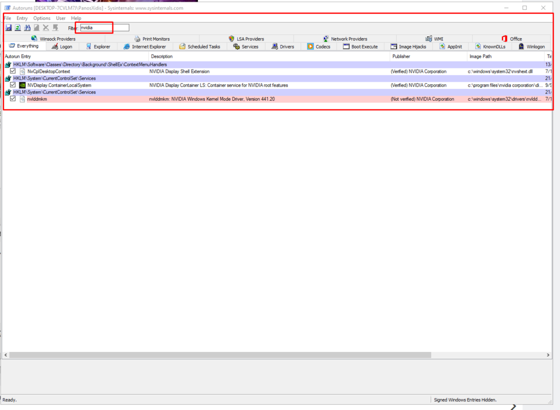Click the nvshext.dll image path cell
The width and height of the screenshot is (560, 410).
point(500,71)
